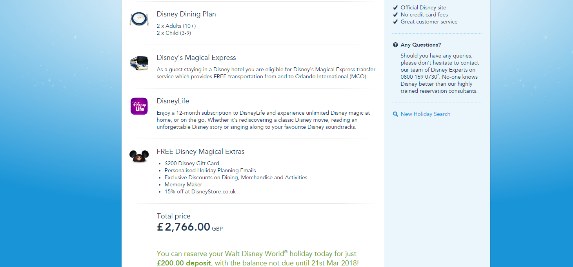This screenshot has height=267, width=573.
Task: Click the Disney's Magical Express heading
Action: coord(196,58)
